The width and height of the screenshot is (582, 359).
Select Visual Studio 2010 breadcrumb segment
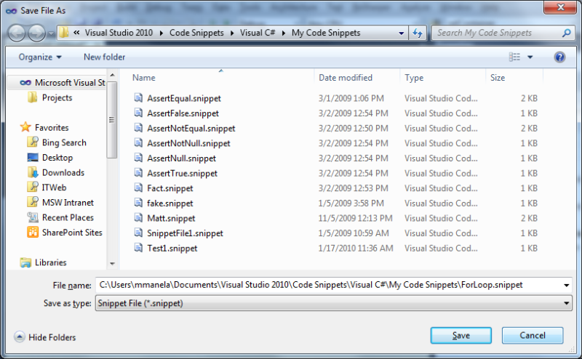119,33
